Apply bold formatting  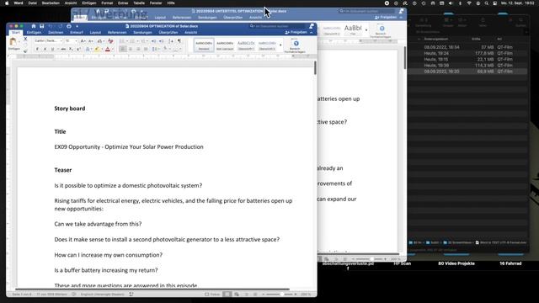pyautogui.click(x=37, y=49)
